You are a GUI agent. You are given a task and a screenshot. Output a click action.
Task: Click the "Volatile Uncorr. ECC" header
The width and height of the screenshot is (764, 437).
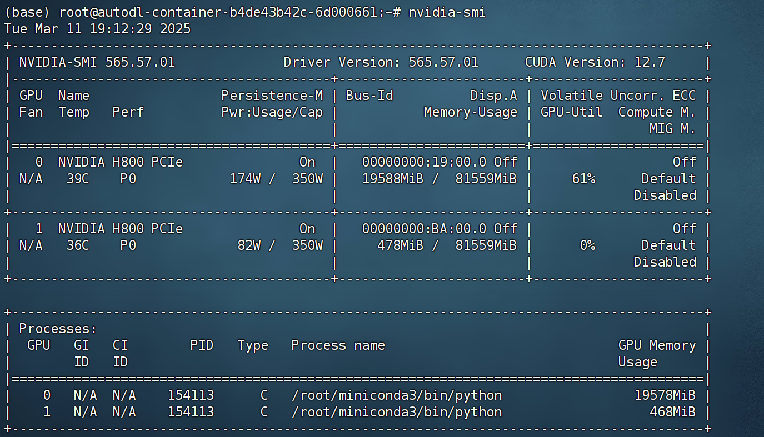click(618, 96)
